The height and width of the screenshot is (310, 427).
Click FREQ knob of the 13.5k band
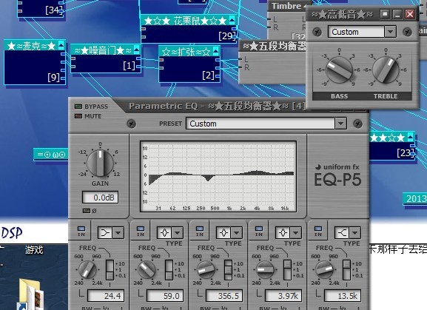324,269
